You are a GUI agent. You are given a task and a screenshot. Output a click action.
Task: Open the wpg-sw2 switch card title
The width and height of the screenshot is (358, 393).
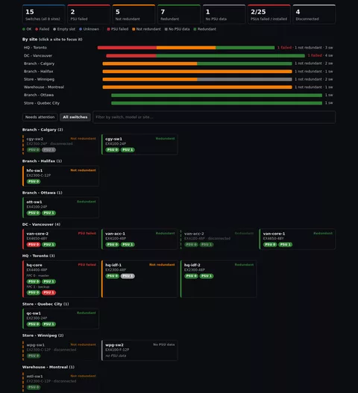[114, 345]
